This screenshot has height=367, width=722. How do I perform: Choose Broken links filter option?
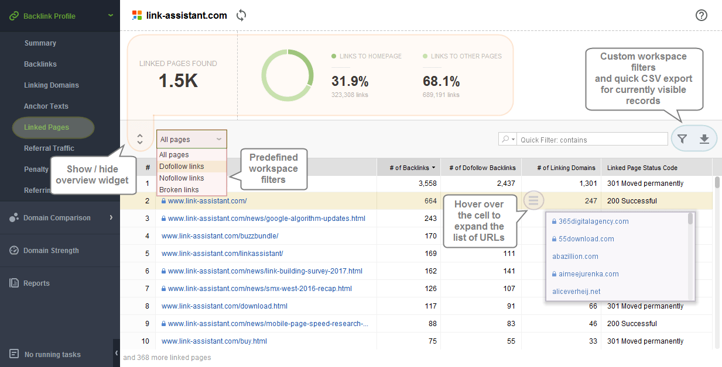click(191, 190)
